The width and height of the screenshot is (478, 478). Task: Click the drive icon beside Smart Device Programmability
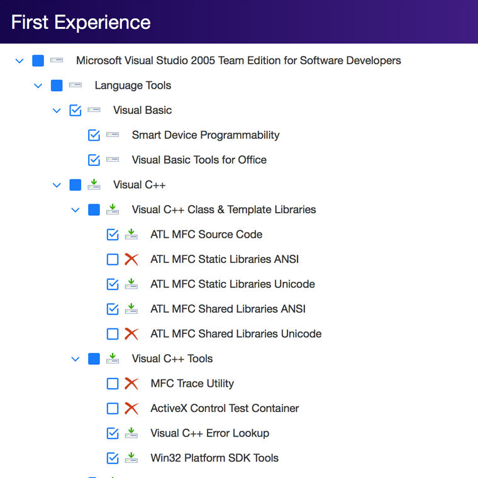(x=113, y=135)
